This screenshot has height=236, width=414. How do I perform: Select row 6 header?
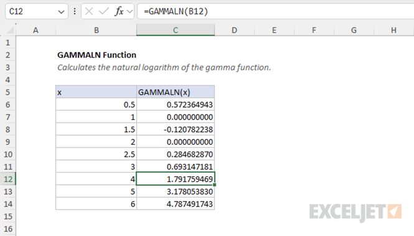pos(7,104)
